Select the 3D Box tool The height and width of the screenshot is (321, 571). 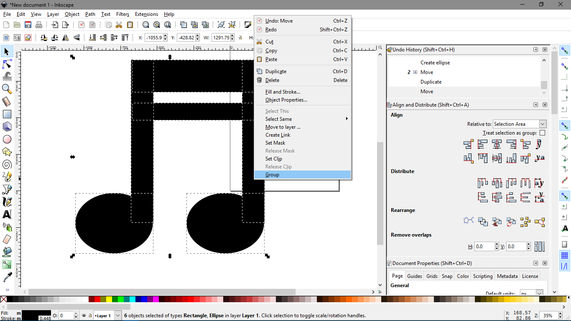coord(7,126)
